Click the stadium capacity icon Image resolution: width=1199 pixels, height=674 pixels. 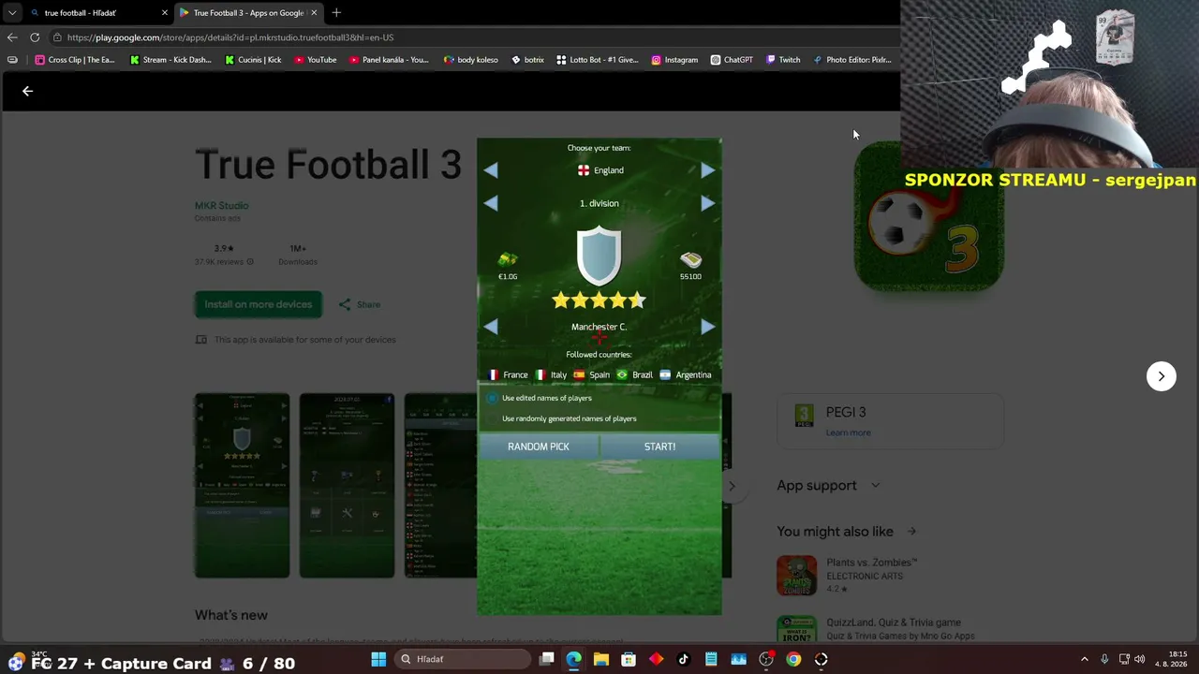pos(690,259)
